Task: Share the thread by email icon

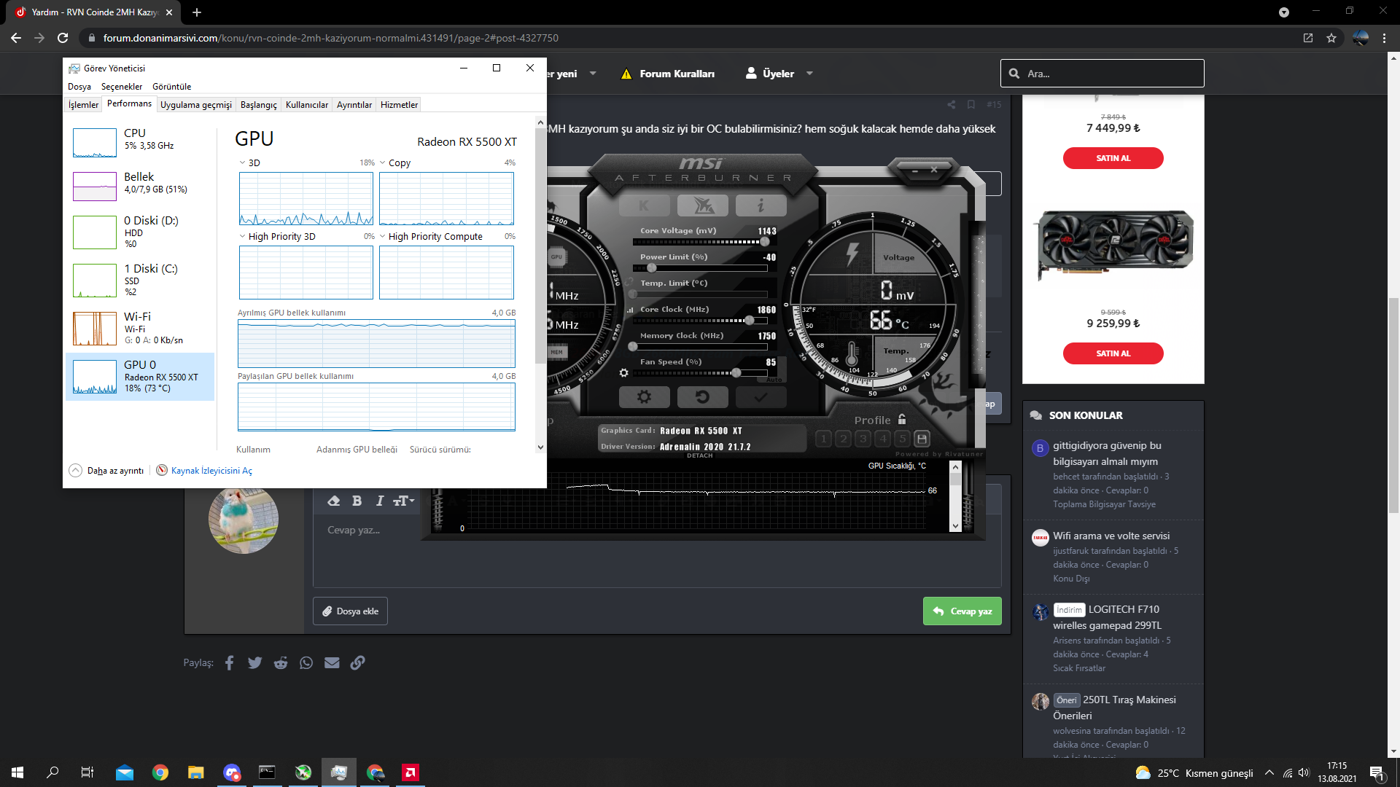Action: click(x=332, y=662)
